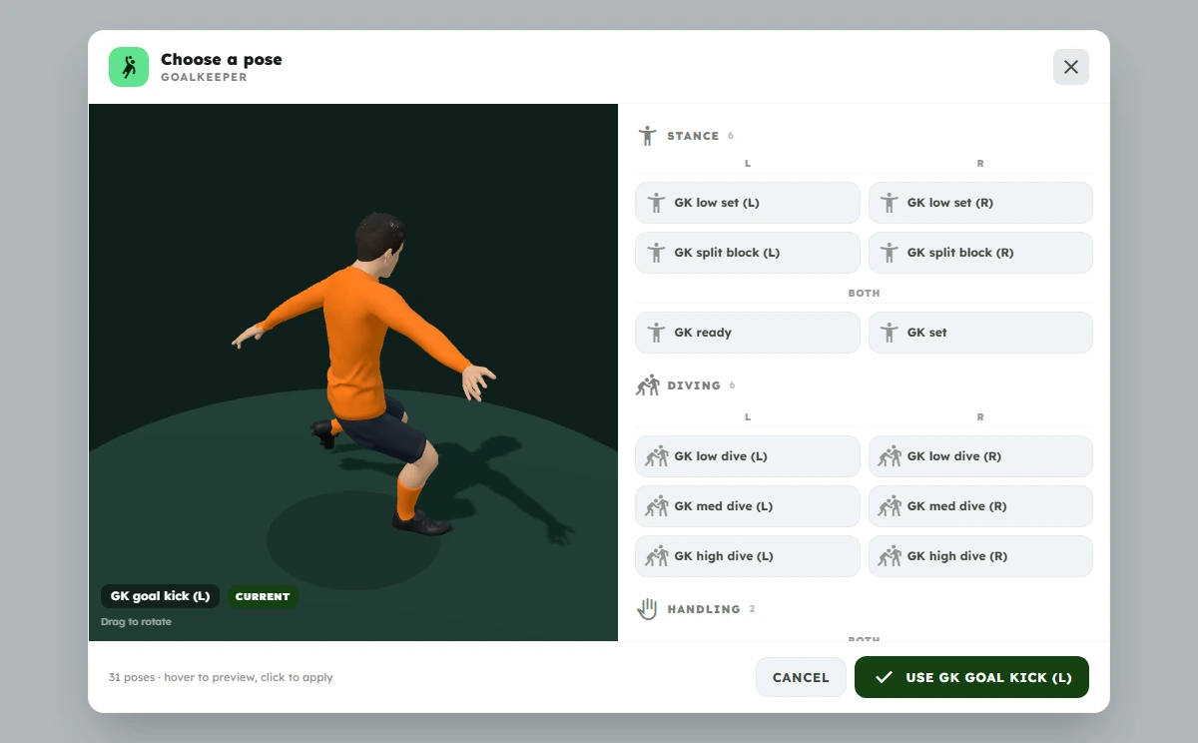Click the dive icon on GK med dive (R)
Viewport: 1198px width, 743px height.
(x=890, y=506)
